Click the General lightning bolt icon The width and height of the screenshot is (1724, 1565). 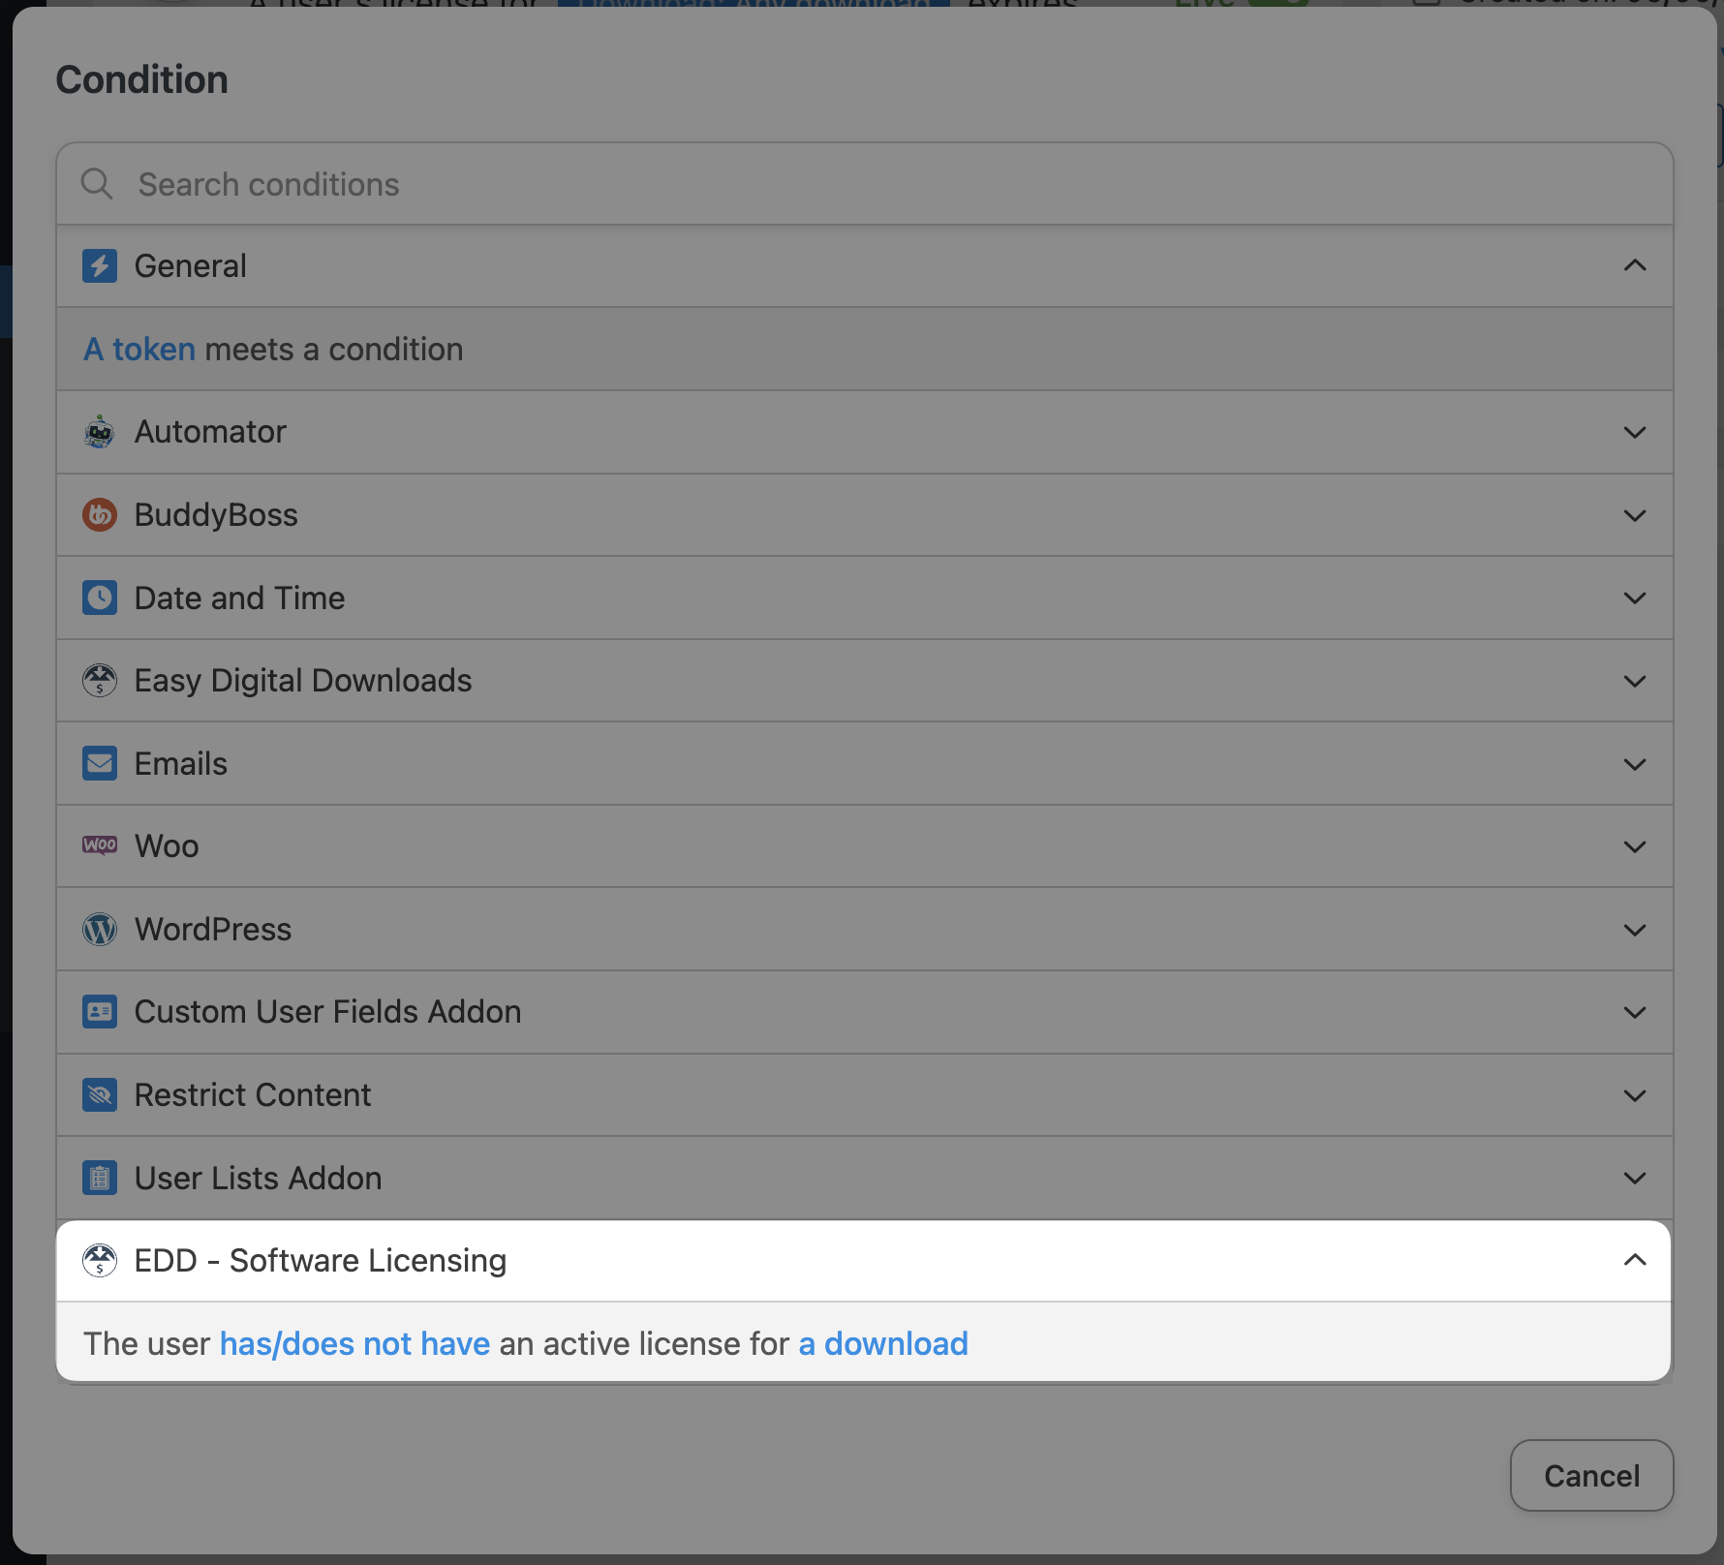[100, 265]
